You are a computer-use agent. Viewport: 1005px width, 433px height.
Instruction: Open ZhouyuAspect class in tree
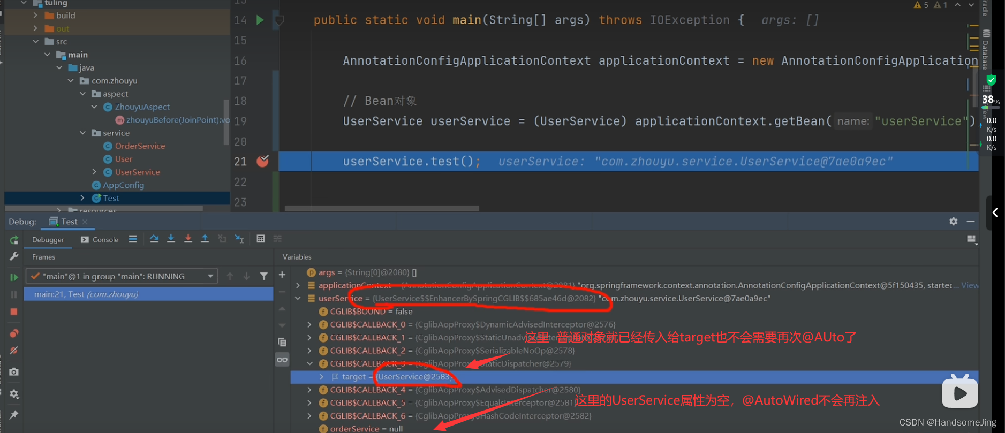[142, 107]
